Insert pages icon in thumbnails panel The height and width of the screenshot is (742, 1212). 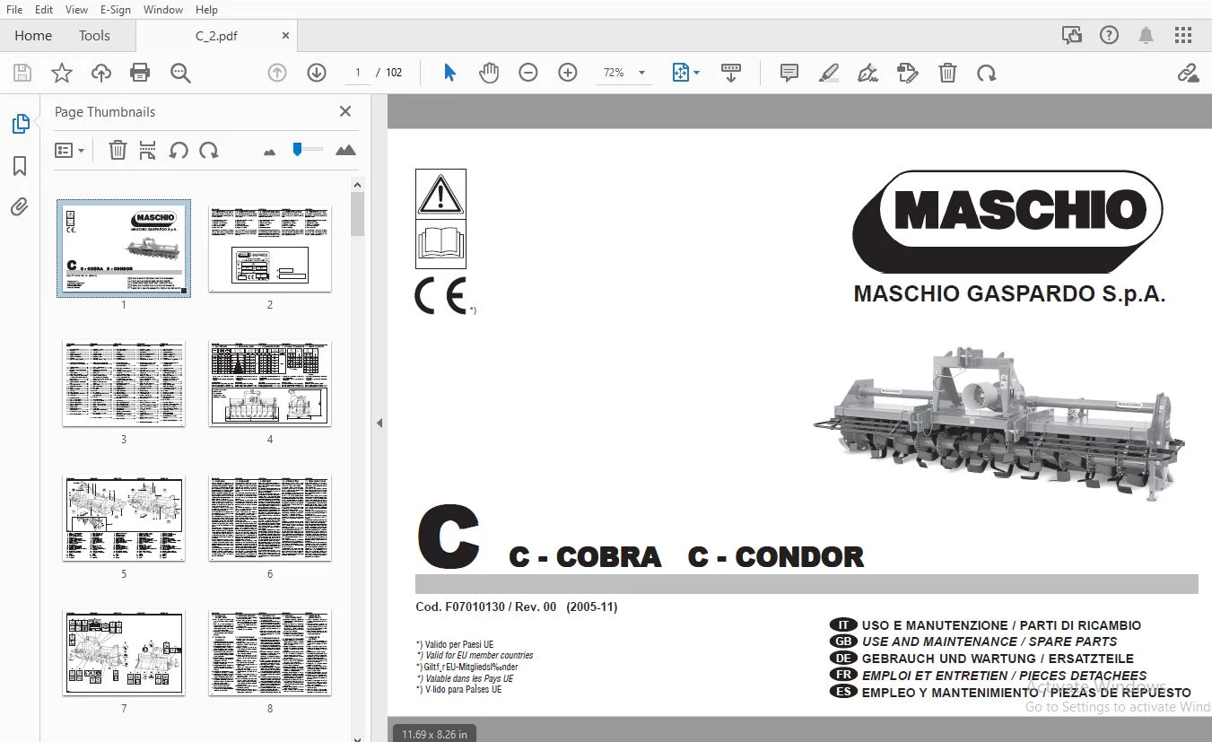148,151
